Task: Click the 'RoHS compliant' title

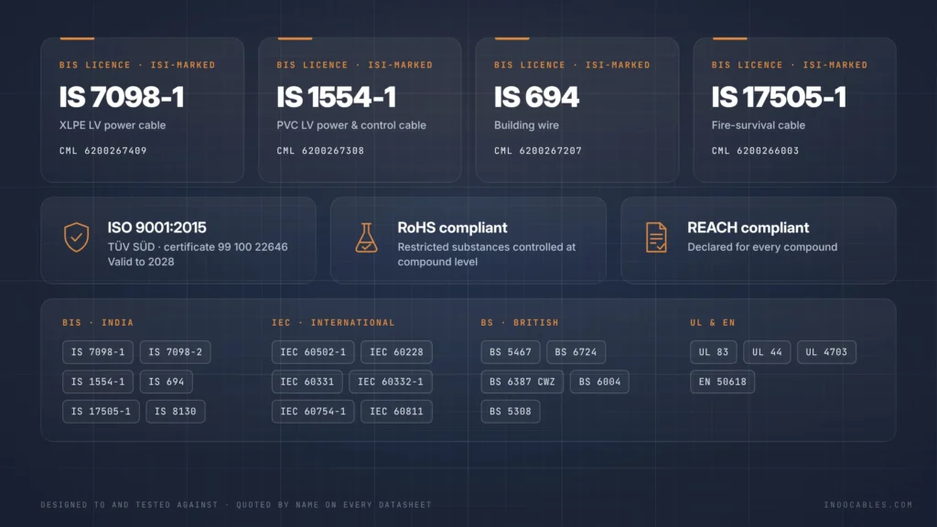Action: click(452, 228)
